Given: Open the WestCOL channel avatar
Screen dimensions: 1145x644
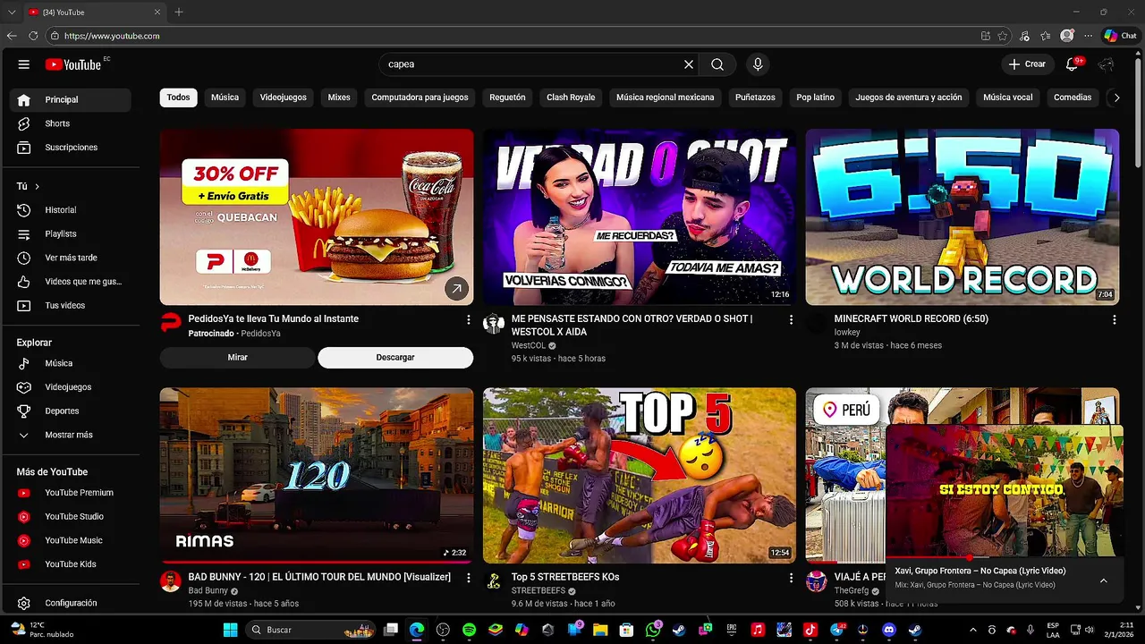Looking at the screenshot, I should [494, 323].
